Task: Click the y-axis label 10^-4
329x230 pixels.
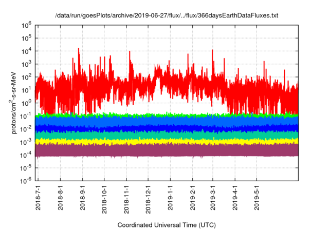Action: point(26,155)
